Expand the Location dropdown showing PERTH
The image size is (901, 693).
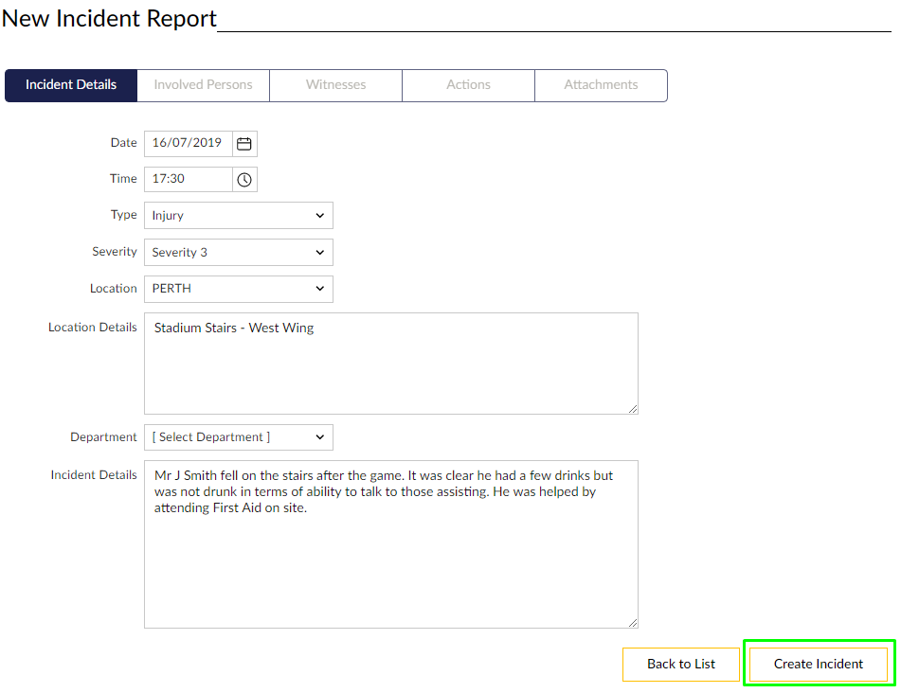pyautogui.click(x=239, y=289)
